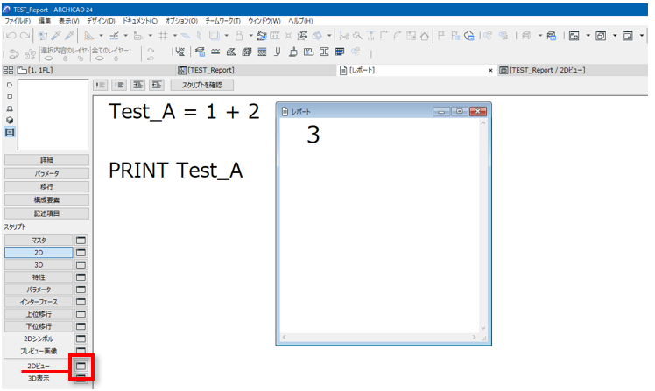Screen dimensions: 655x391
Task: Expand the stacked windows icon dropdown arrow
Action: point(615,36)
